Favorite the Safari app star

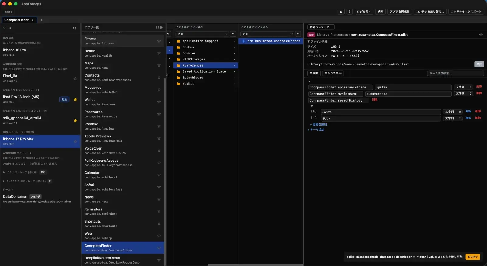coord(159,187)
